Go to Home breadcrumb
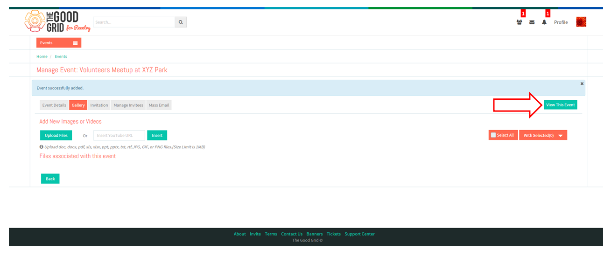Image resolution: width=611 pixels, height=257 pixels. (42, 56)
